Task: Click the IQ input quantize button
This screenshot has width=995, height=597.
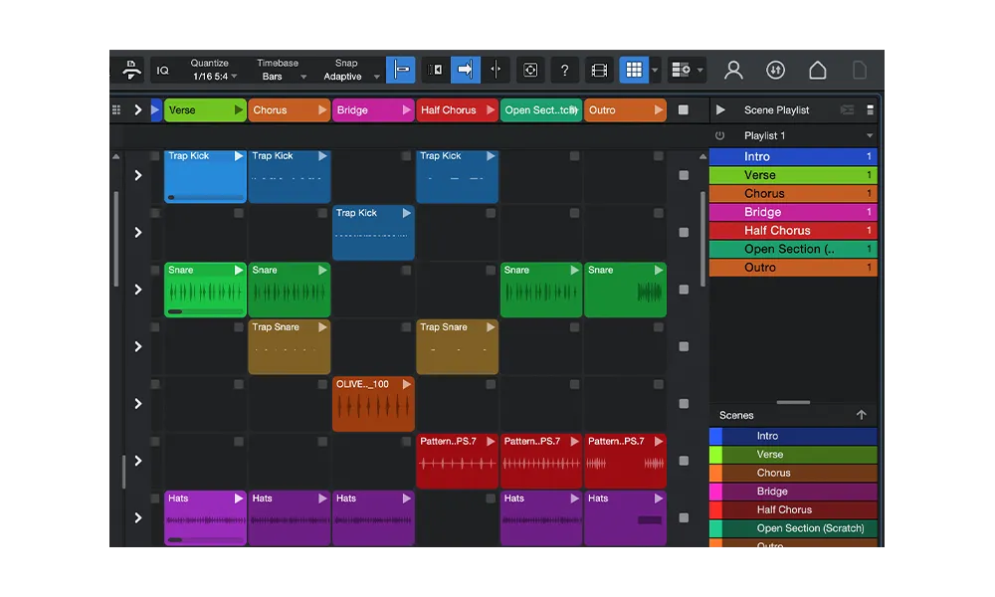Action: (x=163, y=70)
